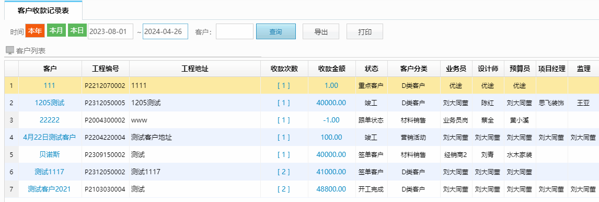Click the 打印 button
Image resolution: width=599 pixels, height=202 pixels.
point(365,31)
